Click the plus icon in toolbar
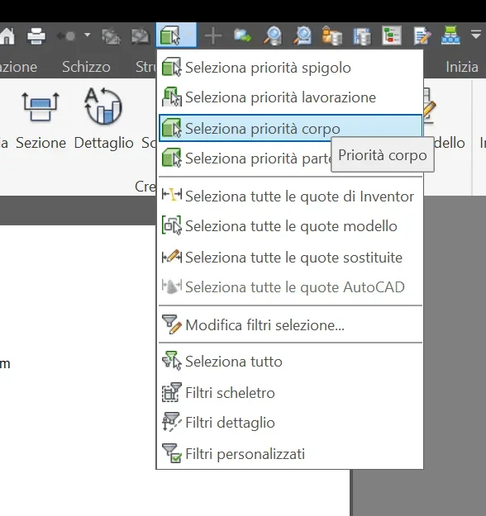The height and width of the screenshot is (516, 486). click(213, 36)
